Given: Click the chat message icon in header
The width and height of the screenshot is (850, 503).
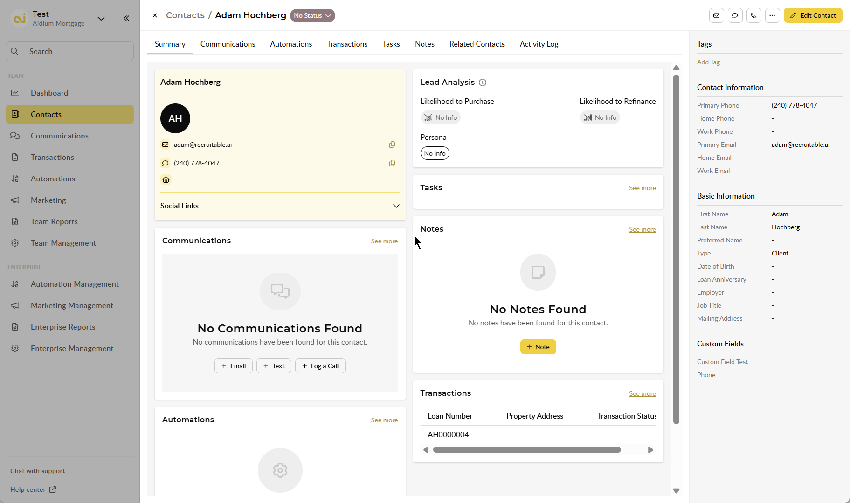Looking at the screenshot, I should point(735,15).
